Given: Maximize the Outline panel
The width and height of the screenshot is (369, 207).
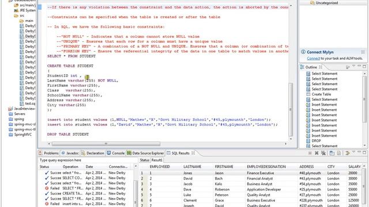Looking at the screenshot, I should tap(364, 67).
